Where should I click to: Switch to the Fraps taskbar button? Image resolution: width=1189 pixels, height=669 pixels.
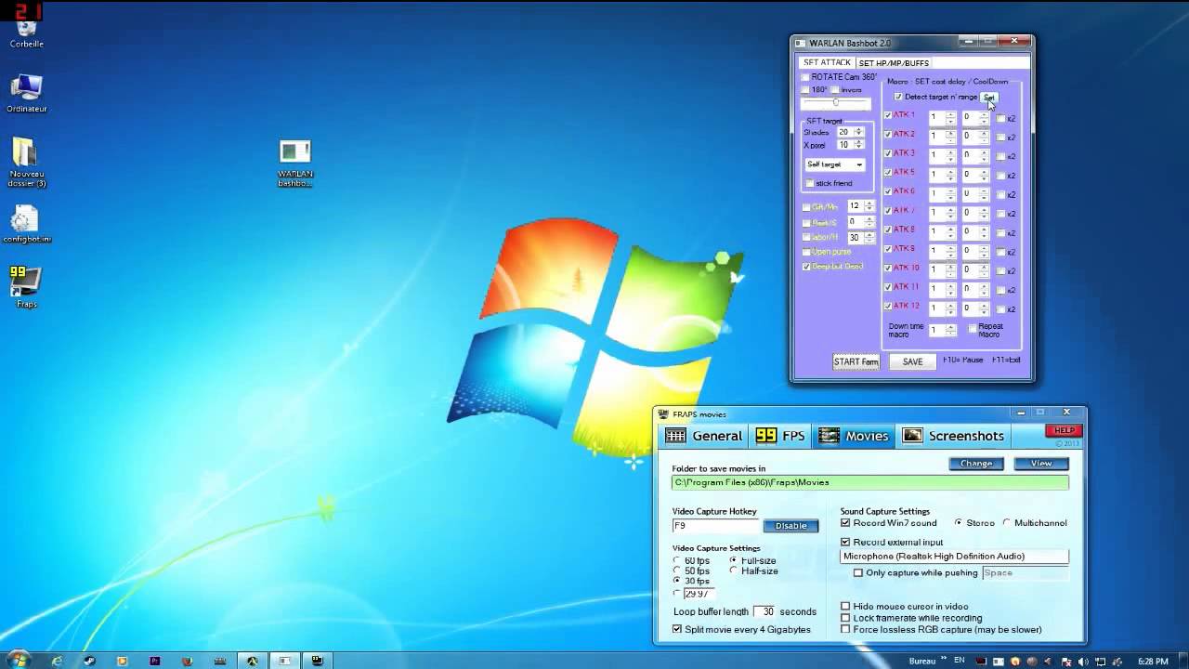(317, 661)
